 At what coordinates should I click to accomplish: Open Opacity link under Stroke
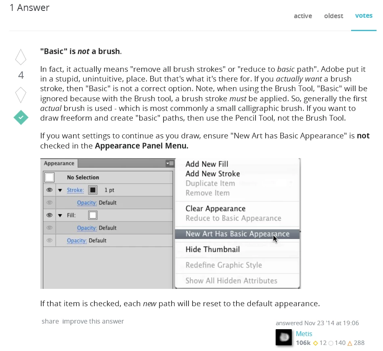tap(87, 203)
